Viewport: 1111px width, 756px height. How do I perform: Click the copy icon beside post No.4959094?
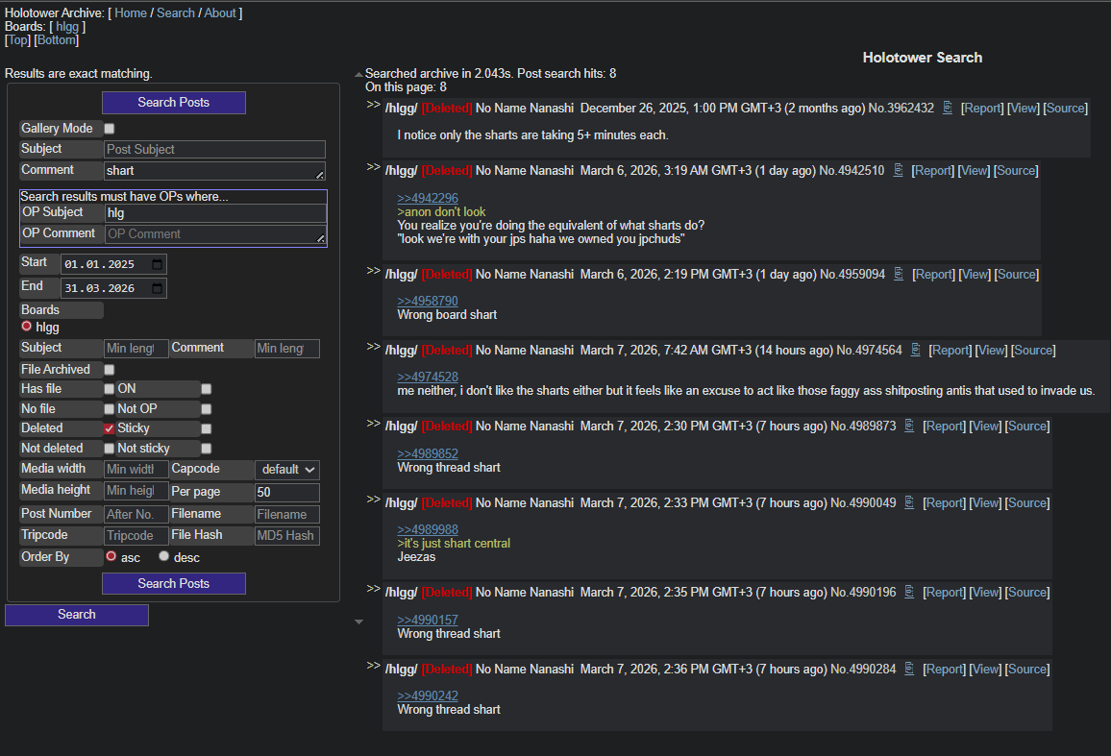(899, 274)
